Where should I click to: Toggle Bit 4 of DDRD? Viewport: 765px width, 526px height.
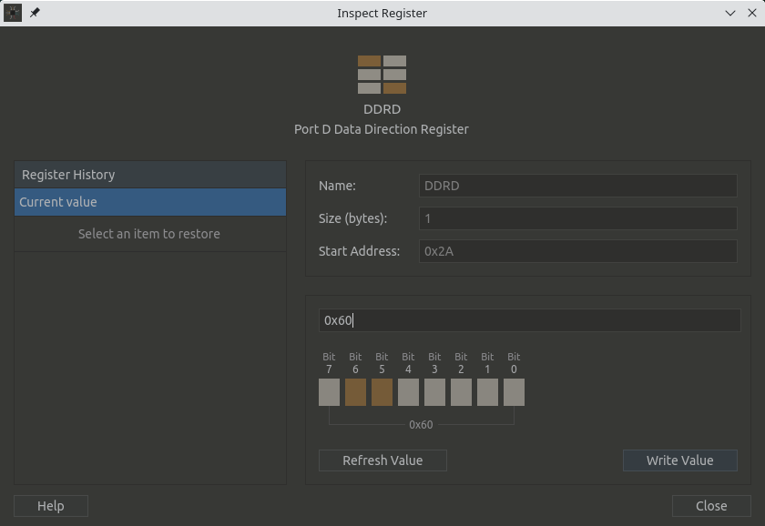[408, 392]
